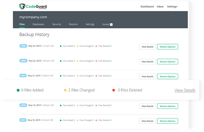Screen dimensions: 204x132
Task: Click the Issues count badge
Action: [111, 24]
